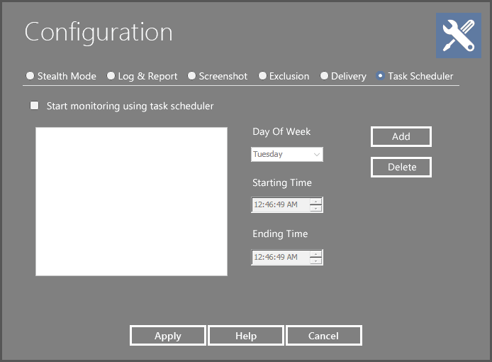Click the empty schedule list box
Viewport: 492px width, 362px height.
[131, 201]
